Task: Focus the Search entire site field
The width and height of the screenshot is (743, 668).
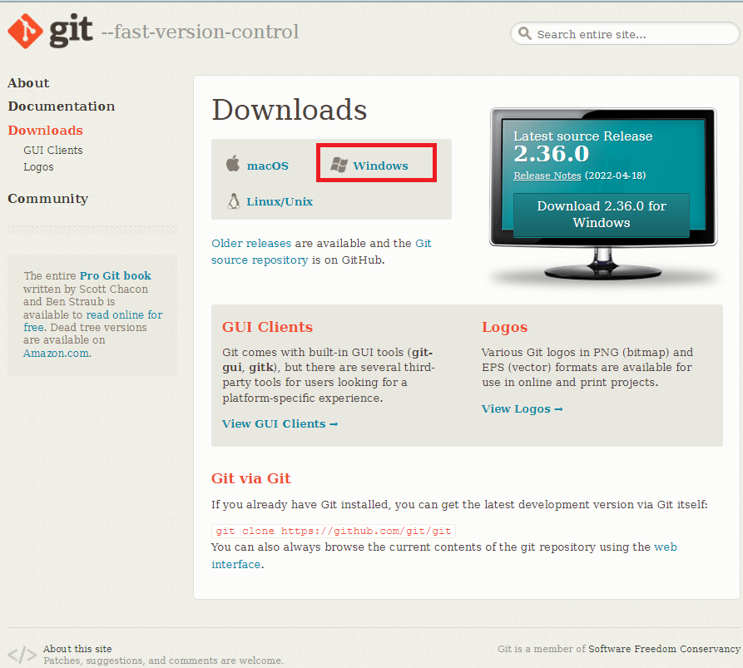Action: pos(625,33)
